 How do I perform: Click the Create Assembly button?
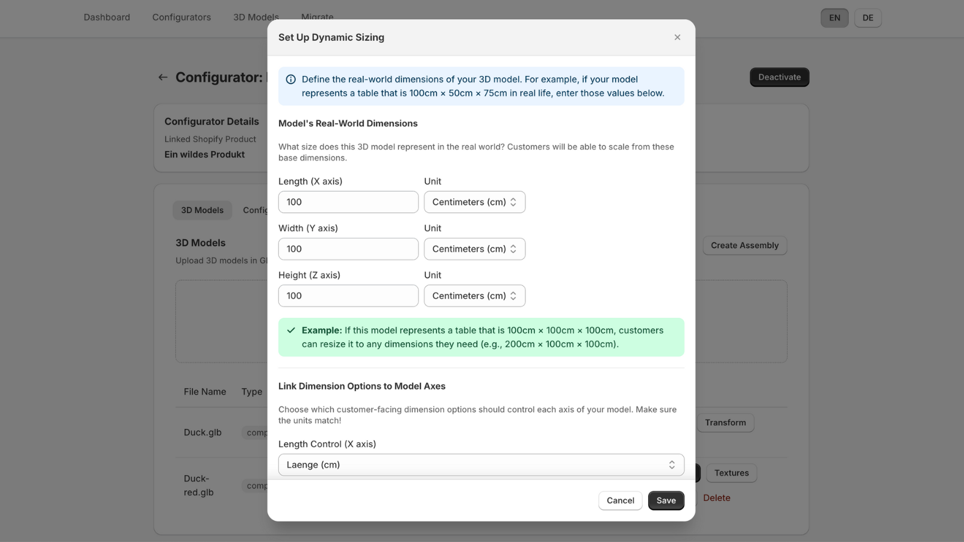click(744, 246)
